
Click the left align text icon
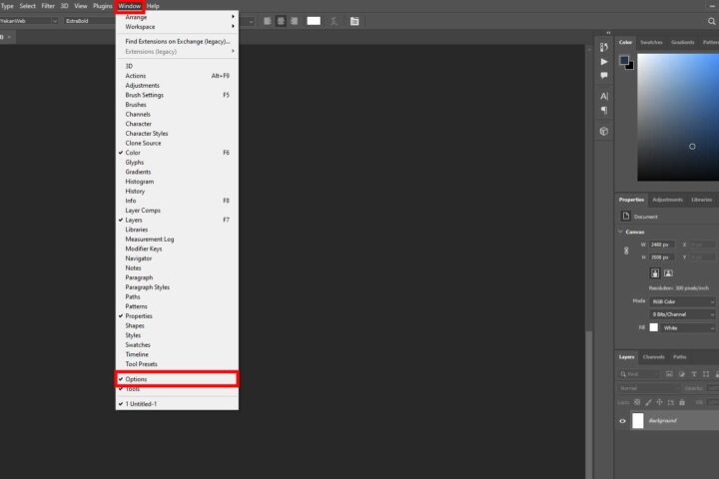(268, 21)
